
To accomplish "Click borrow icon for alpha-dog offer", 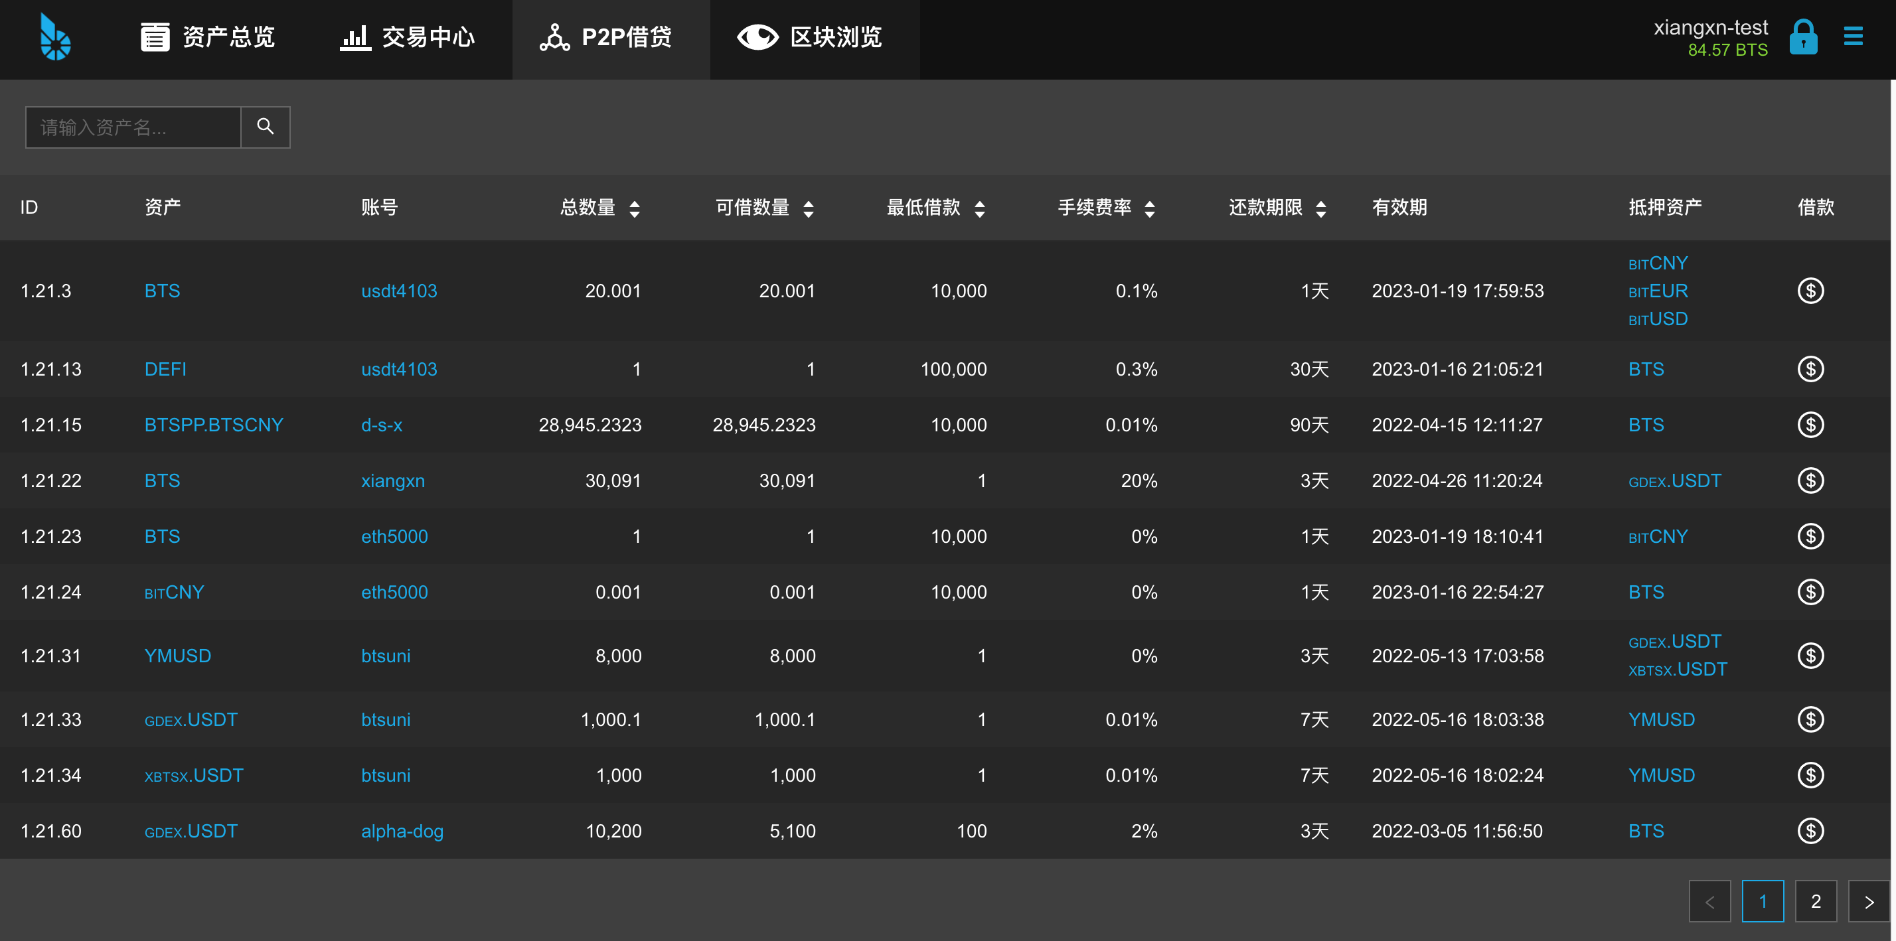I will click(1810, 831).
